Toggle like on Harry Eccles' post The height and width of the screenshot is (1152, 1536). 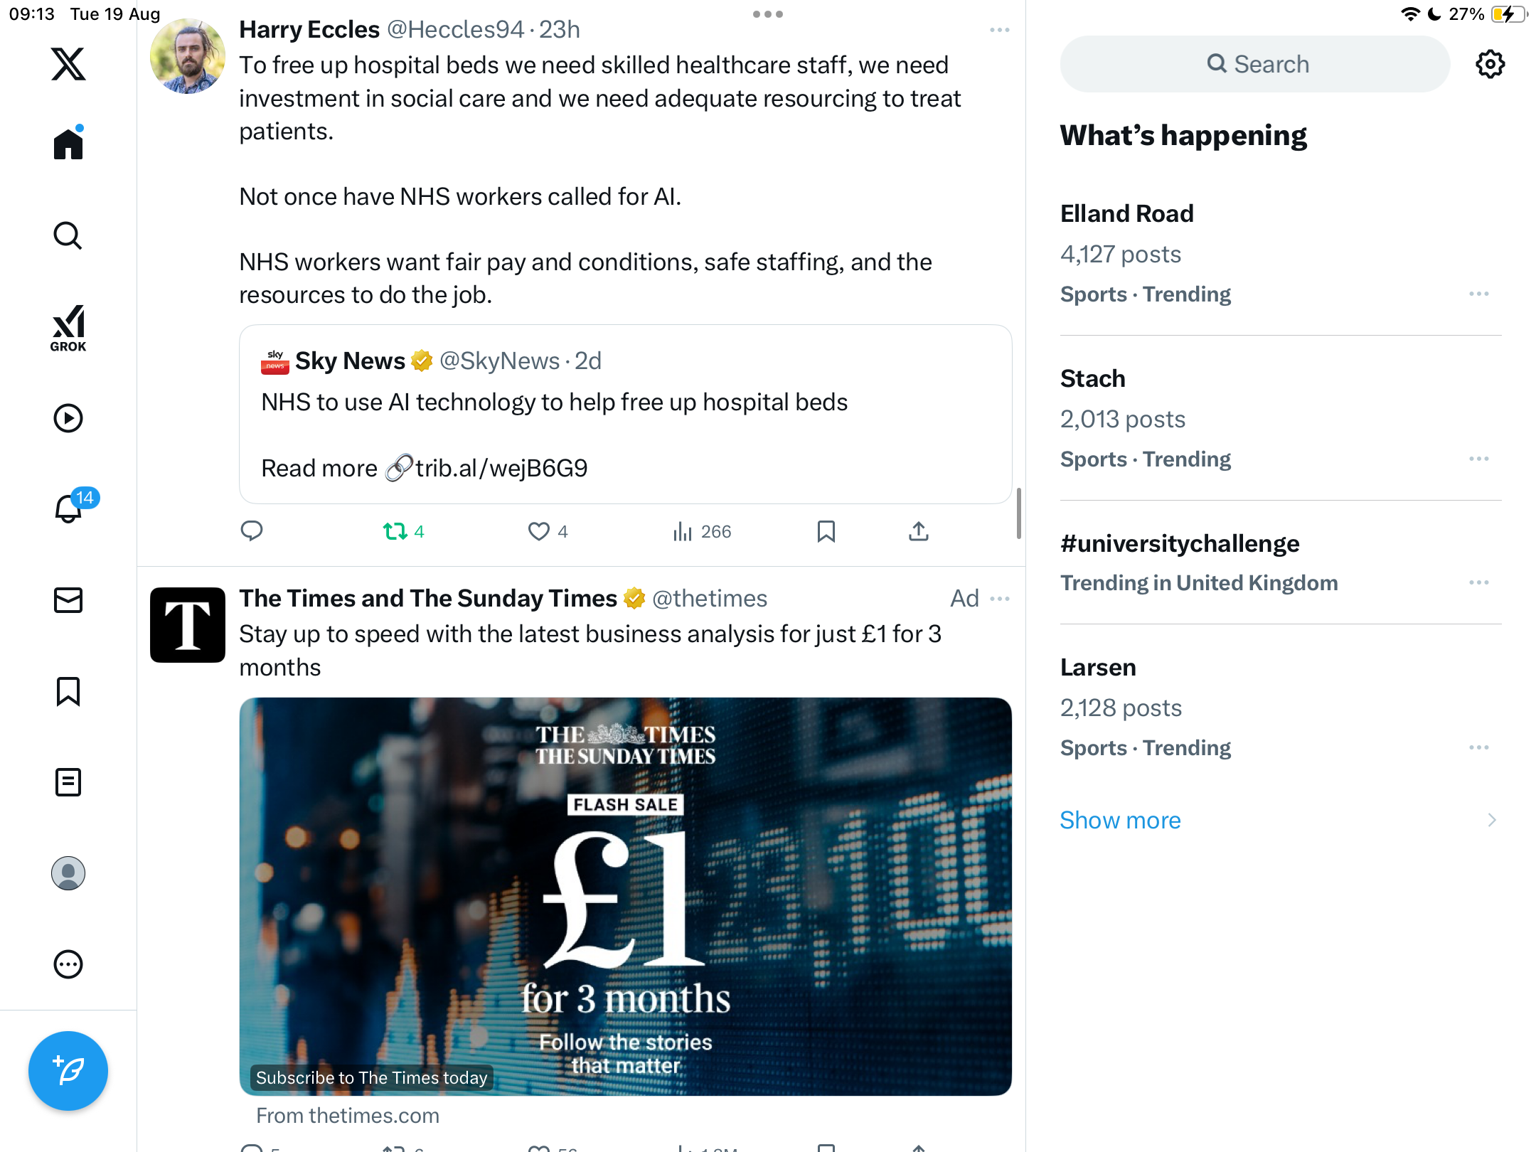[x=539, y=531]
